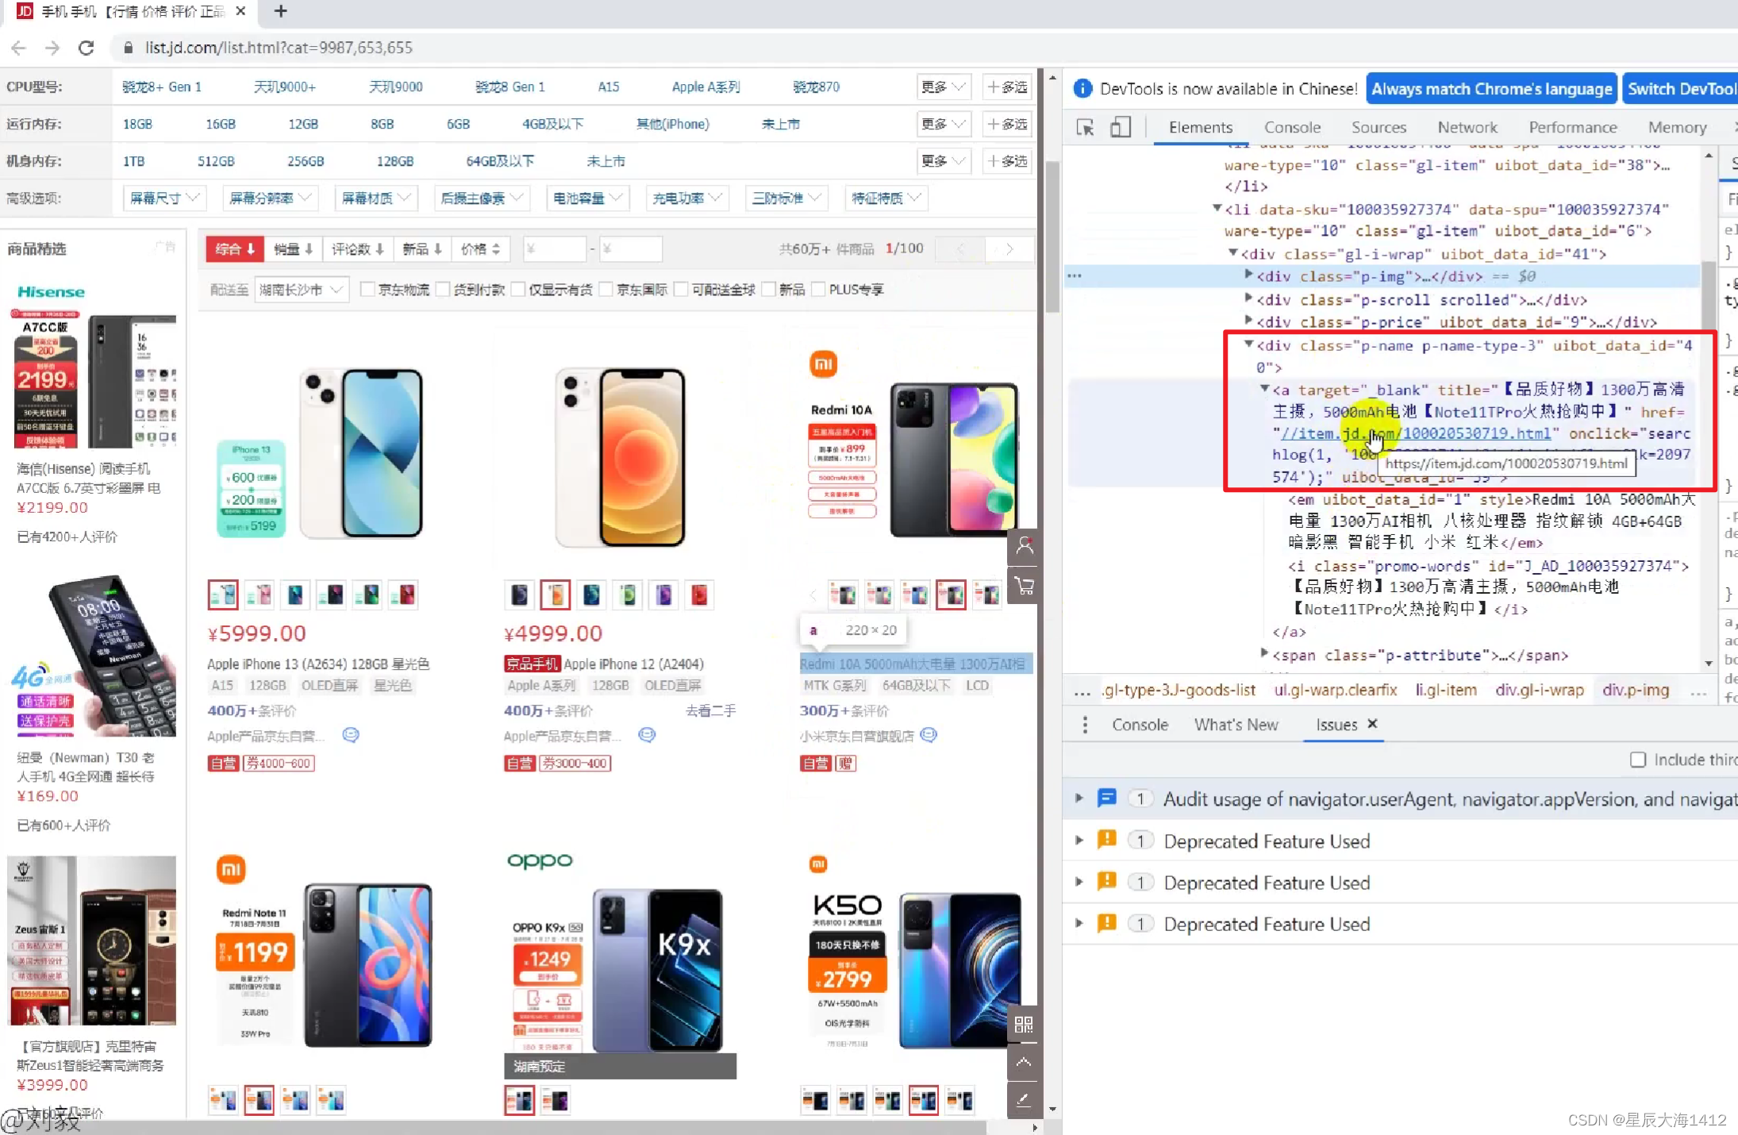Click the Always match Chrome's language button
Viewport: 1738px width, 1135px height.
(x=1491, y=89)
